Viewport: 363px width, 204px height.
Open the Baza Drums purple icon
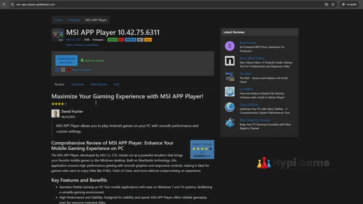click(230, 46)
